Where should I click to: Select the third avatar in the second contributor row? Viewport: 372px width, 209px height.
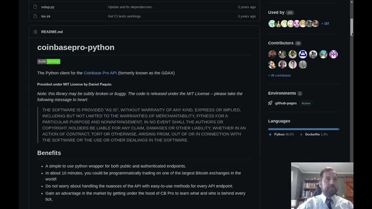pyautogui.click(x=293, y=64)
